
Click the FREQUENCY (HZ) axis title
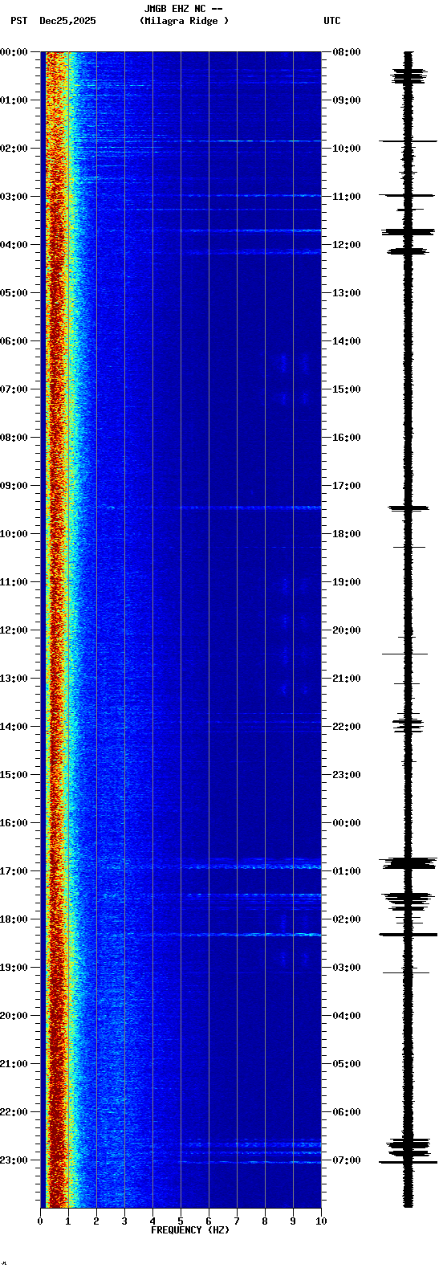(190, 1230)
